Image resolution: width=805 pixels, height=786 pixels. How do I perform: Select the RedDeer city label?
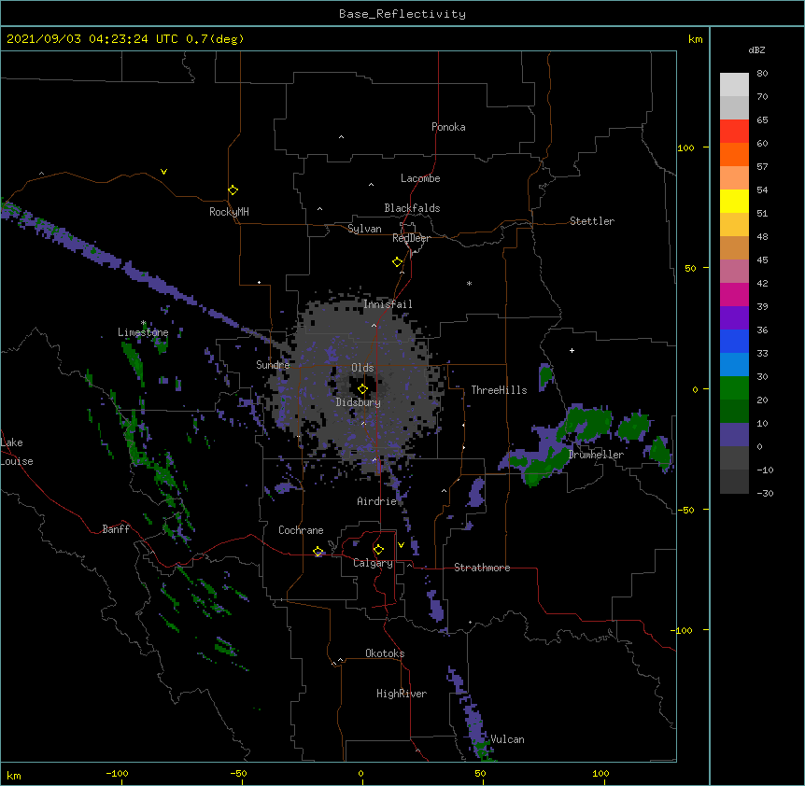[x=411, y=238]
